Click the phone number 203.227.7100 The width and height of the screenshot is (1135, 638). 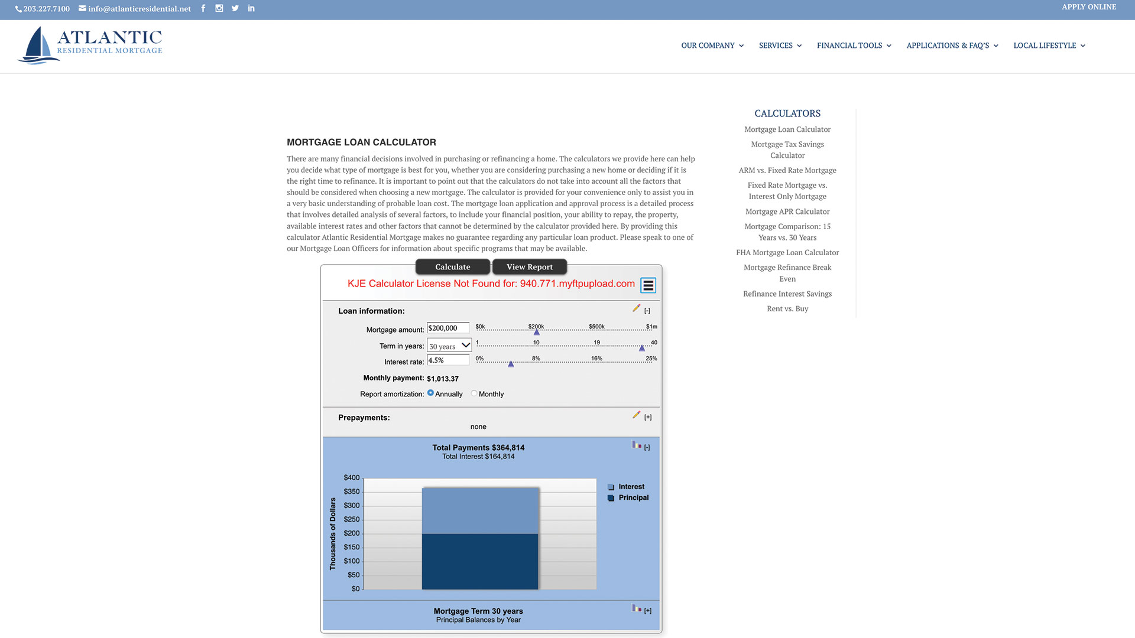(43, 9)
